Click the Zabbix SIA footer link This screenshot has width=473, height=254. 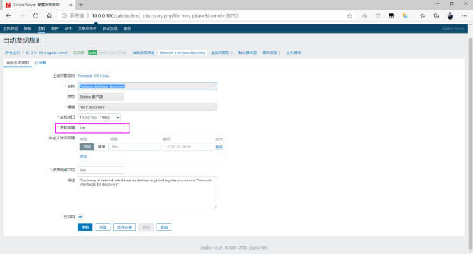pyautogui.click(x=258, y=248)
